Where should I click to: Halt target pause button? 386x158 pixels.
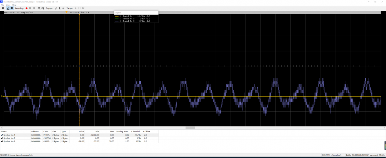(79, 8)
